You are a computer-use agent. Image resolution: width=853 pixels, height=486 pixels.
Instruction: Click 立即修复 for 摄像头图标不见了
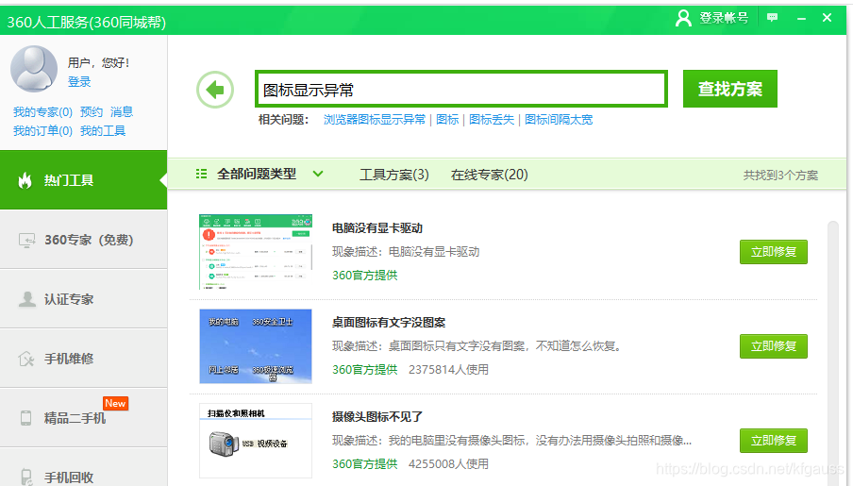click(774, 441)
